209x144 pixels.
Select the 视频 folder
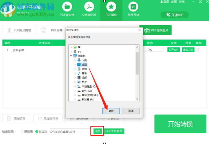coord(82,78)
